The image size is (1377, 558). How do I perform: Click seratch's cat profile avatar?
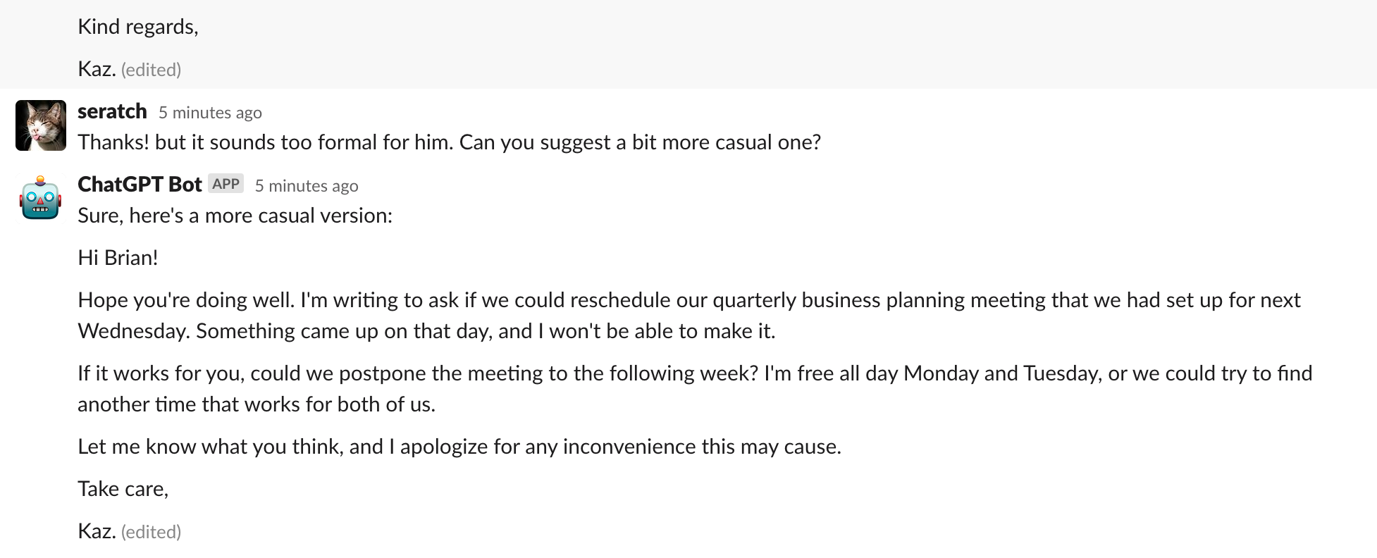tap(41, 125)
